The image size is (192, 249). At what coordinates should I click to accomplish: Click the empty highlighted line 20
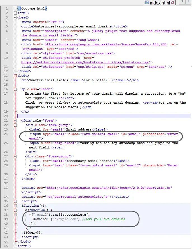click(104, 116)
